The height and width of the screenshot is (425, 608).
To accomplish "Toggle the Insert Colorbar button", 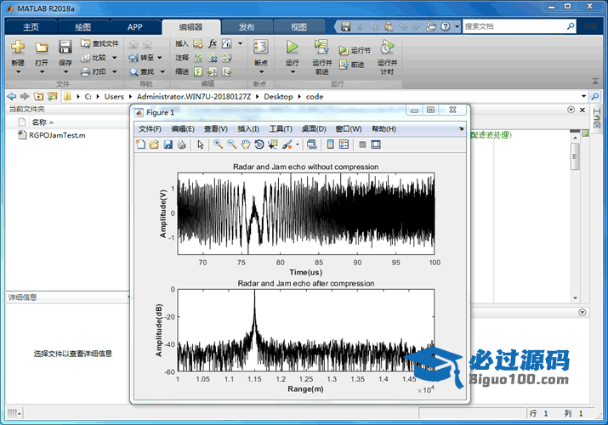I will [331, 144].
